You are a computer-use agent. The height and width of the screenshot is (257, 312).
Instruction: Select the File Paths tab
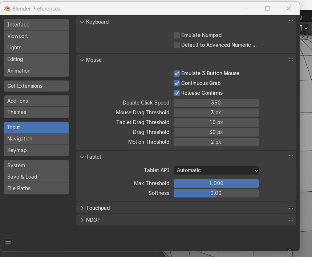(x=36, y=188)
